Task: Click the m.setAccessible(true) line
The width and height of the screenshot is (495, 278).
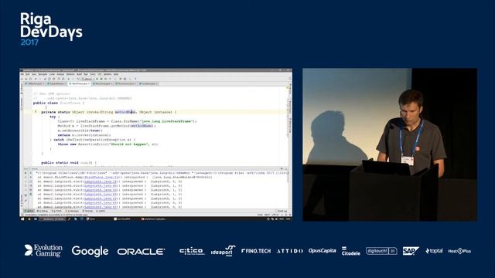Action: (x=80, y=131)
